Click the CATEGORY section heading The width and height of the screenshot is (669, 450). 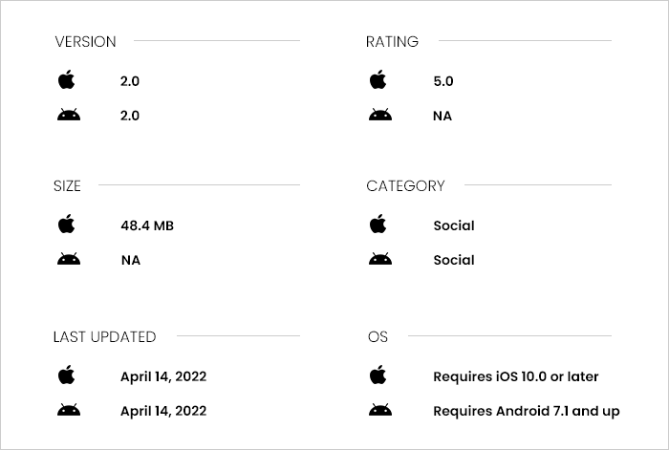coord(405,186)
